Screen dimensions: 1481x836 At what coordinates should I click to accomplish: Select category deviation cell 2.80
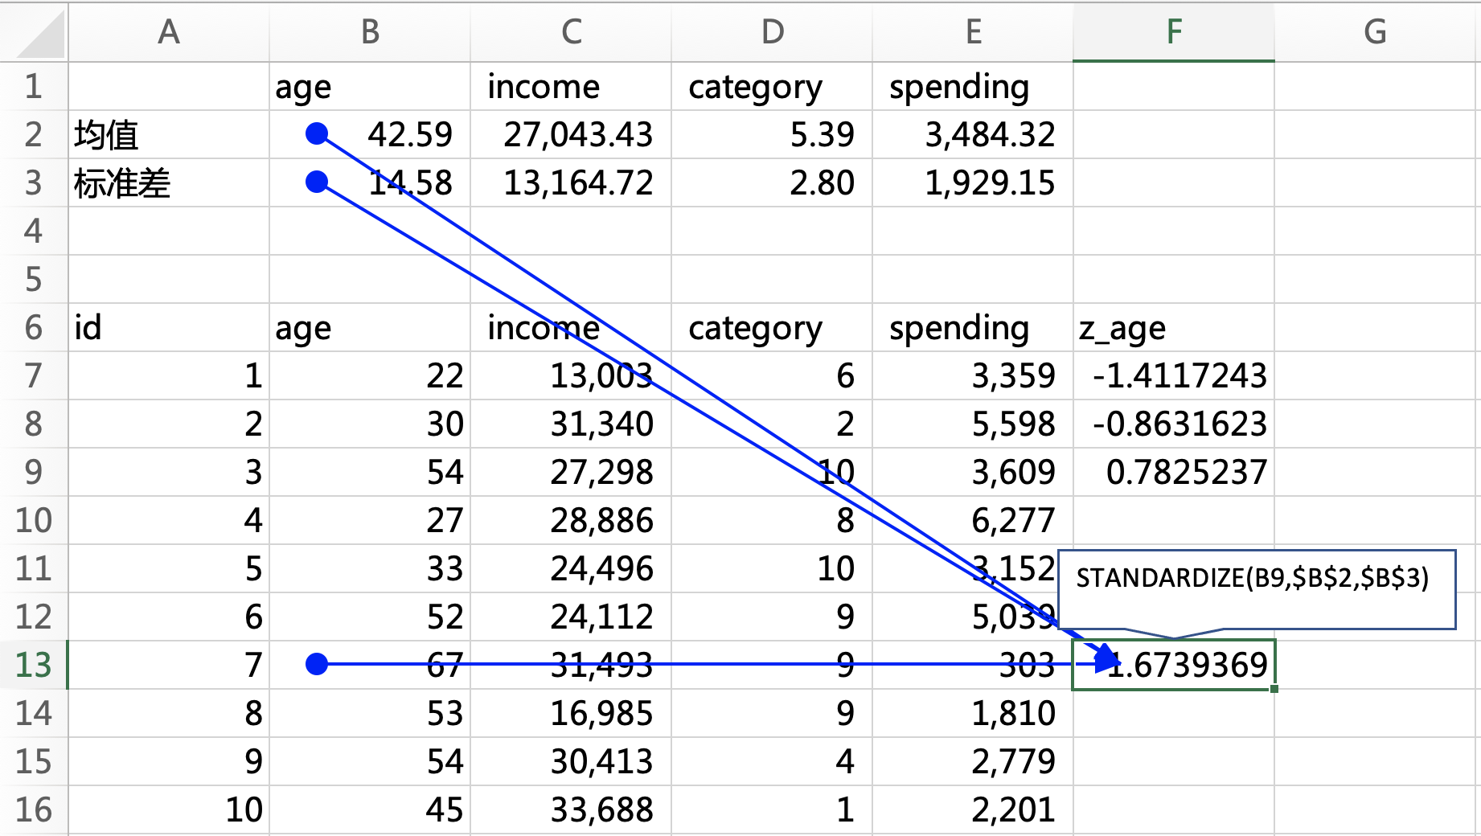tap(772, 182)
